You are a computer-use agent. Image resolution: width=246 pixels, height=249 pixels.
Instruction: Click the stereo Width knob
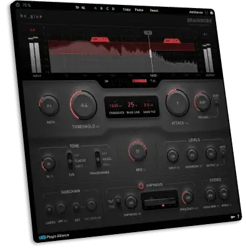pyautogui.click(x=224, y=194)
